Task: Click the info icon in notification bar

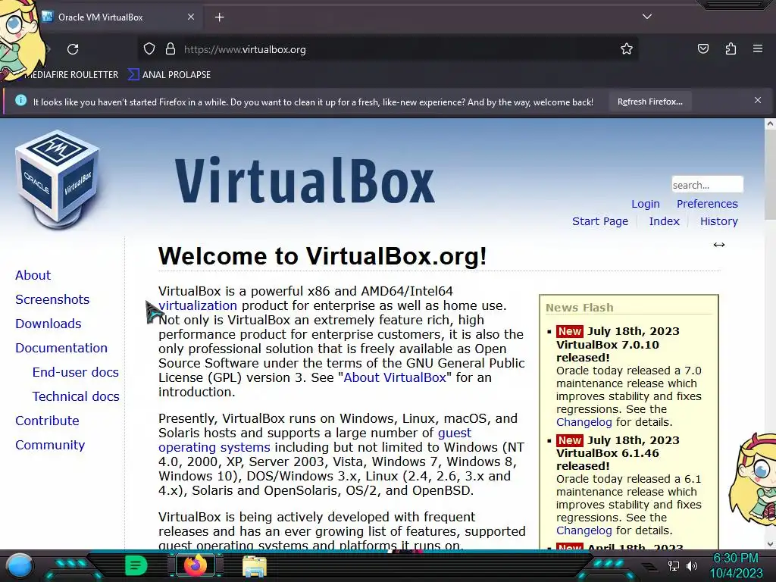Action: 20,101
